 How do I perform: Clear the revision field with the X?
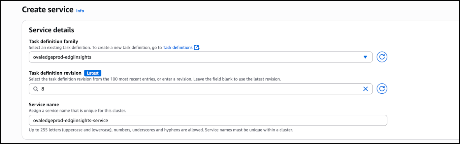(x=365, y=89)
